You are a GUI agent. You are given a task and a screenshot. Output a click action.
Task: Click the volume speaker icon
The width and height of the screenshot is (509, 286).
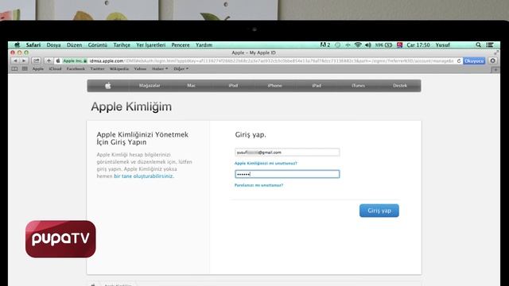point(367,44)
